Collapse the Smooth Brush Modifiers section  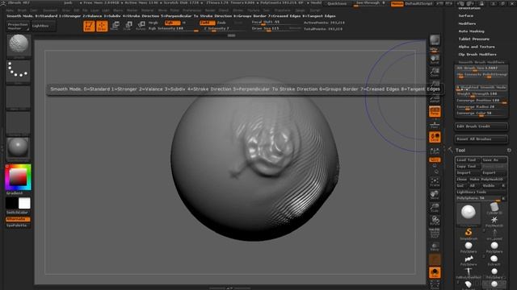(x=481, y=62)
